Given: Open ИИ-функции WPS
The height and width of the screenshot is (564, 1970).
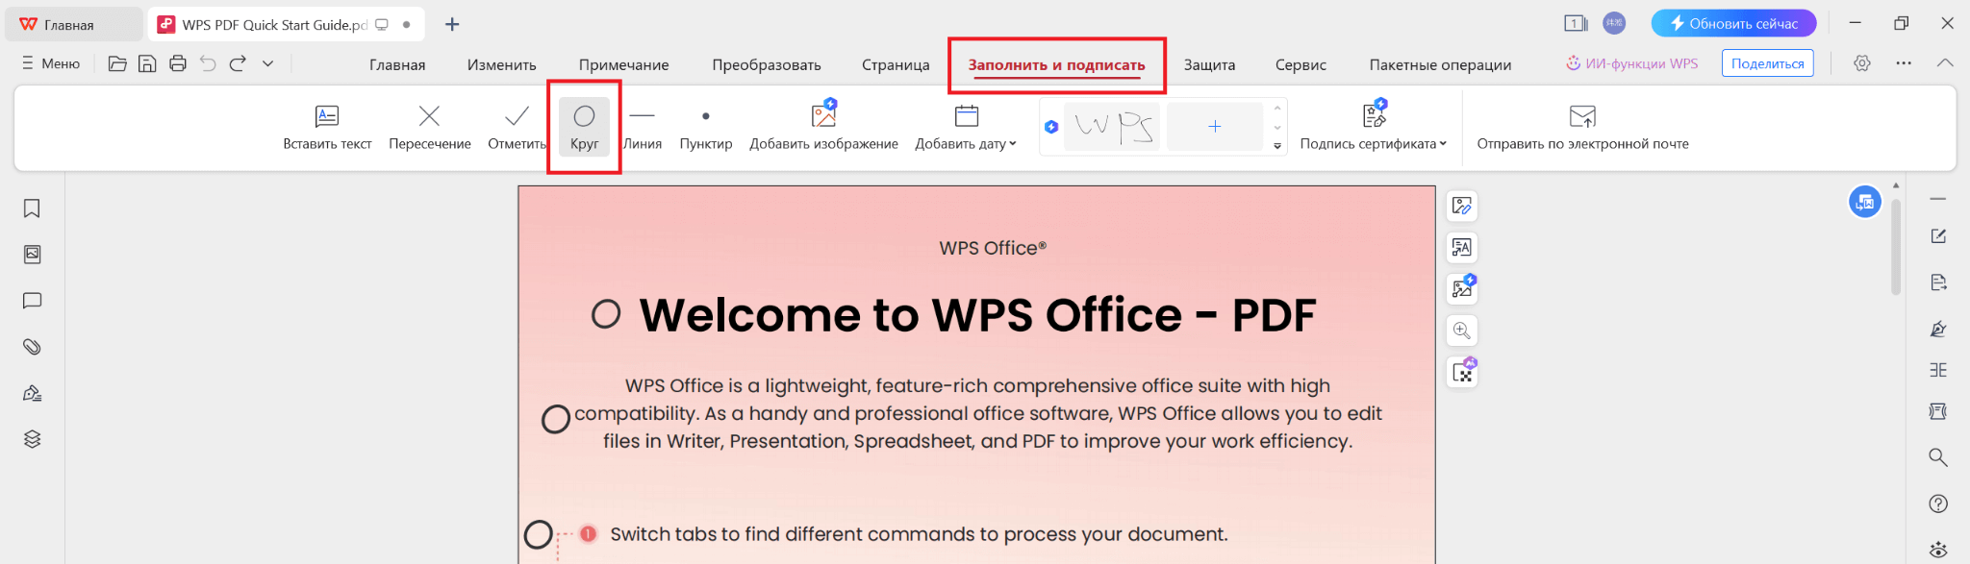Looking at the screenshot, I should tap(1631, 63).
